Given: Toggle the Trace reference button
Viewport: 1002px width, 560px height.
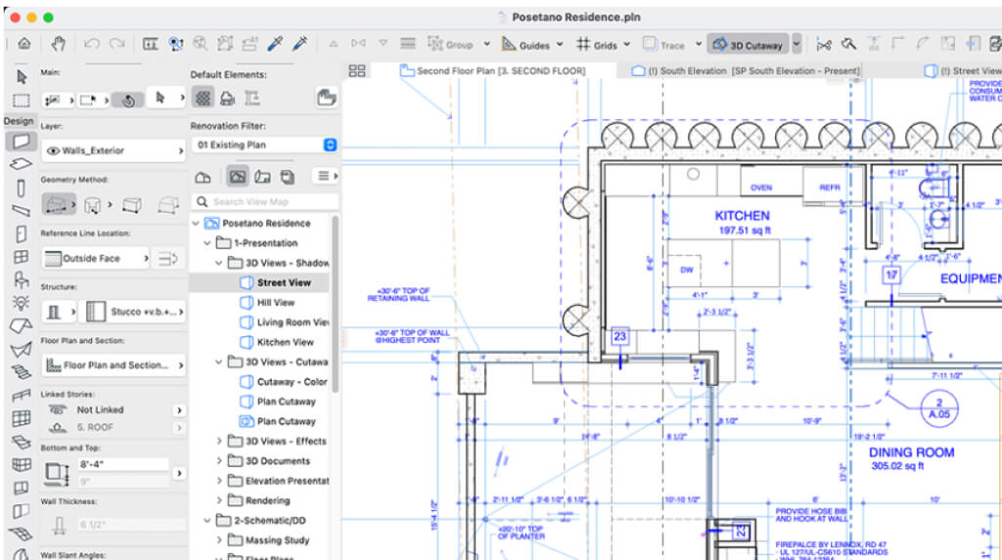Looking at the screenshot, I should pyautogui.click(x=663, y=45).
